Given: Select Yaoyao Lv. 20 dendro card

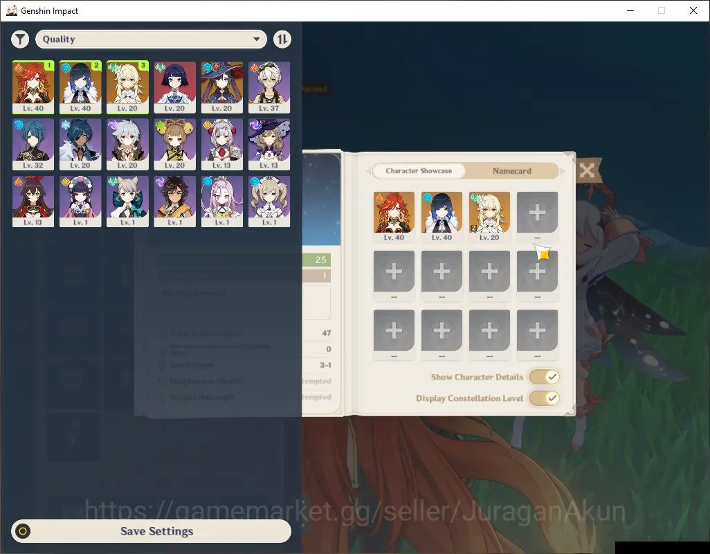Looking at the screenshot, I should point(175,144).
